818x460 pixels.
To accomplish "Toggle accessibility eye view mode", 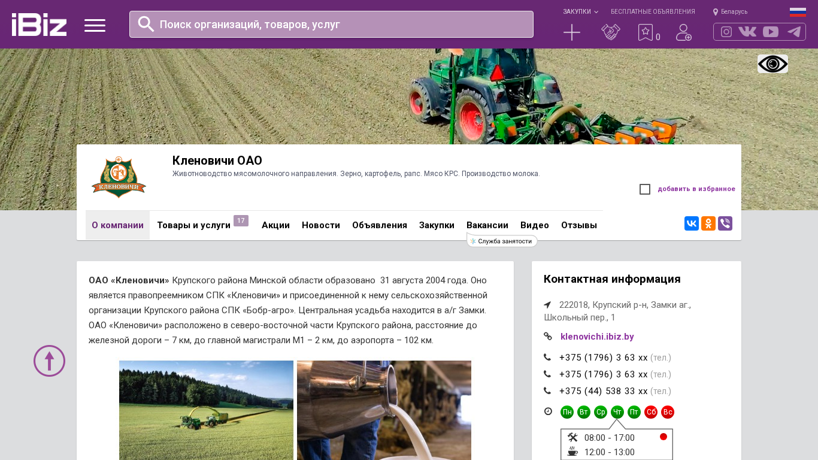I will (772, 64).
